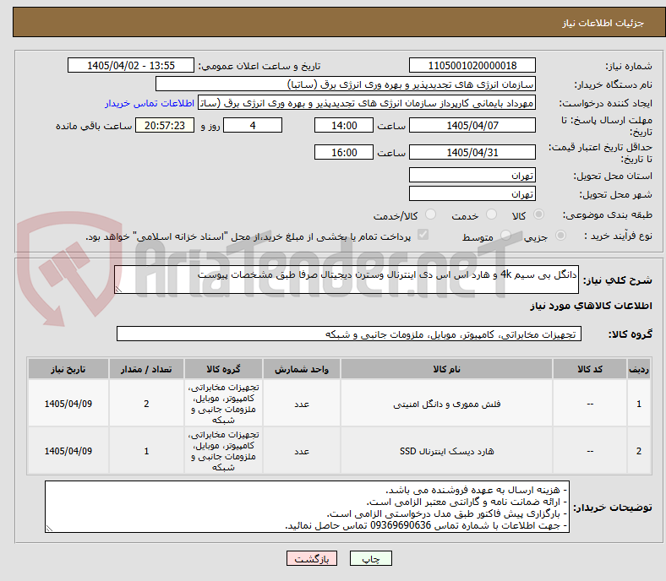Select the متوسط purchase type radio
Image resolution: width=666 pixels, height=581 pixels.
[x=505, y=235]
